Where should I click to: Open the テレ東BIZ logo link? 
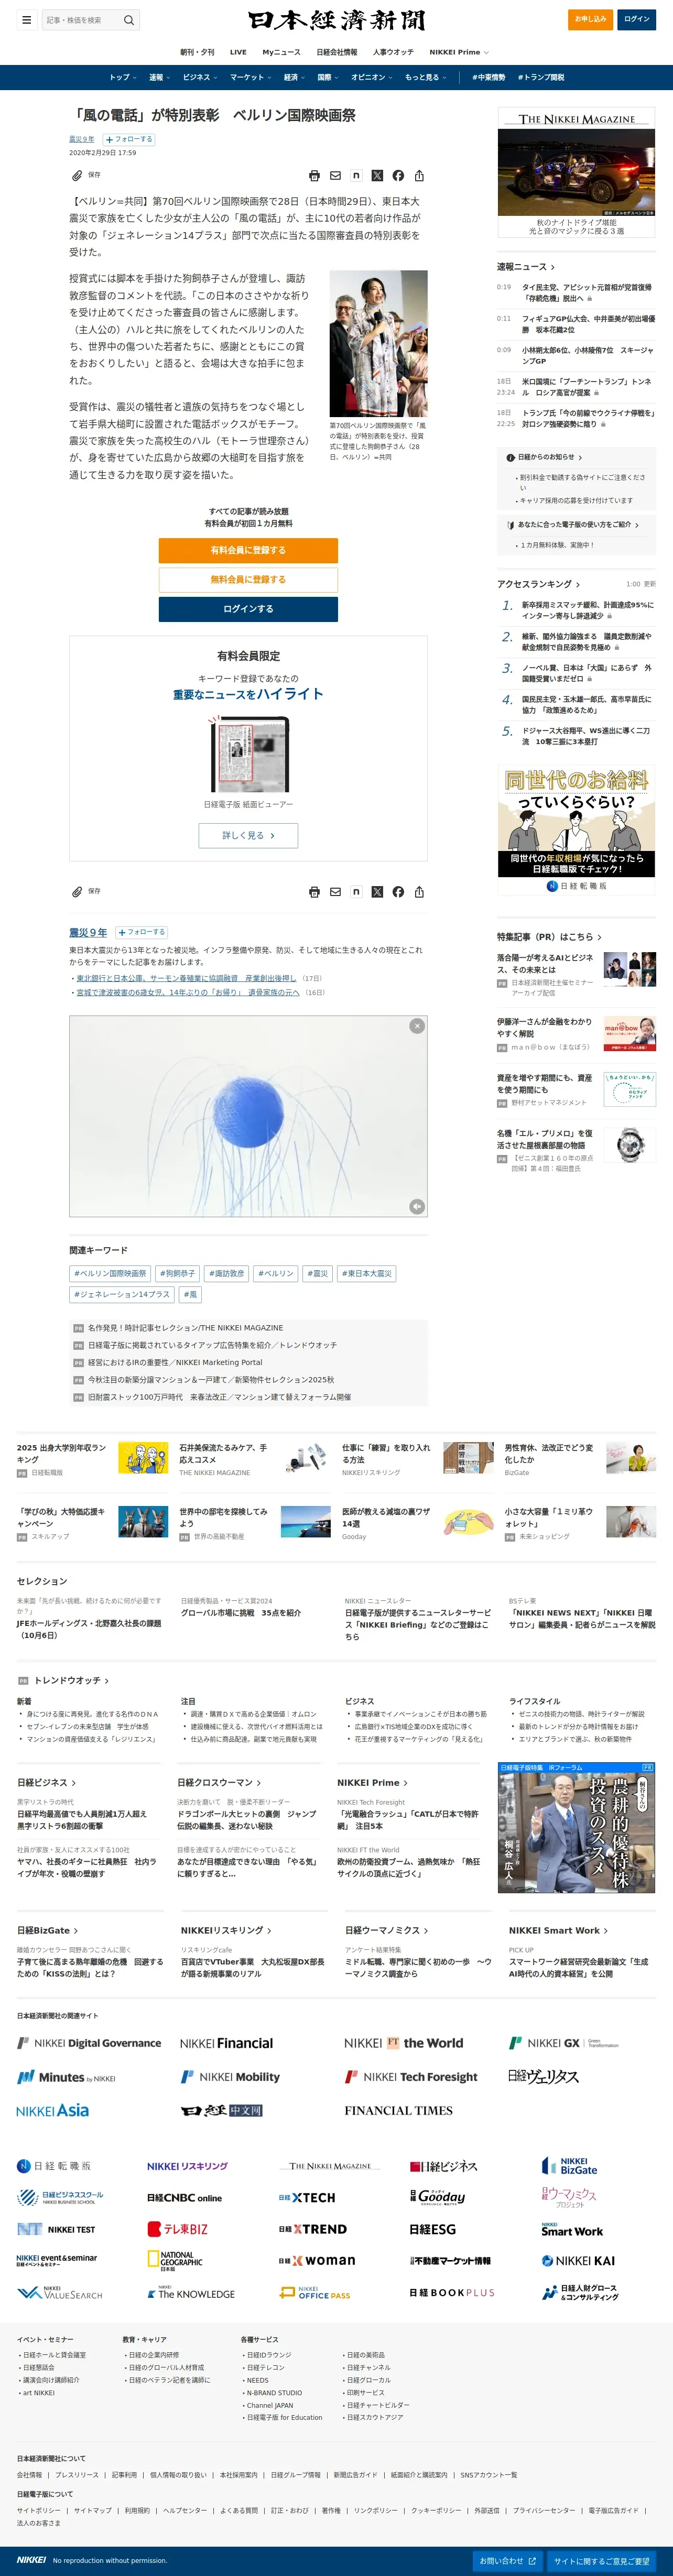pos(178,2229)
